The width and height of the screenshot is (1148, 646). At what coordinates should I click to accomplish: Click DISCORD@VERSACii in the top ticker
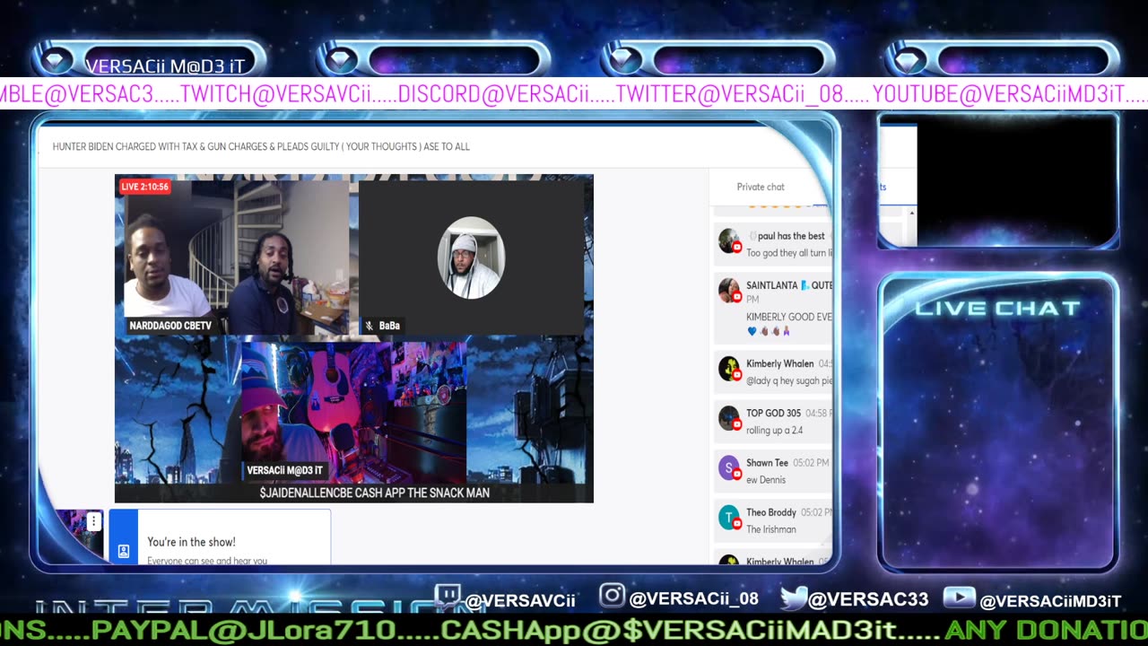[492, 94]
